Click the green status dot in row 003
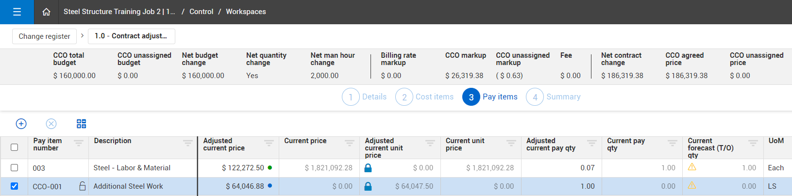Viewport: 792px width, 196px height. tap(270, 167)
